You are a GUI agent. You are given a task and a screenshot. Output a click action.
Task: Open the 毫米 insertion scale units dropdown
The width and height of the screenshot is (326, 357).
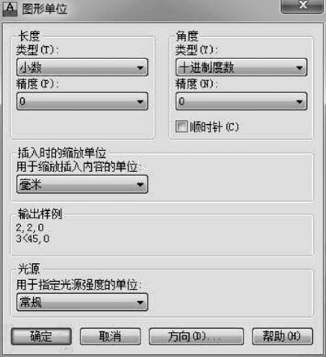click(82, 185)
